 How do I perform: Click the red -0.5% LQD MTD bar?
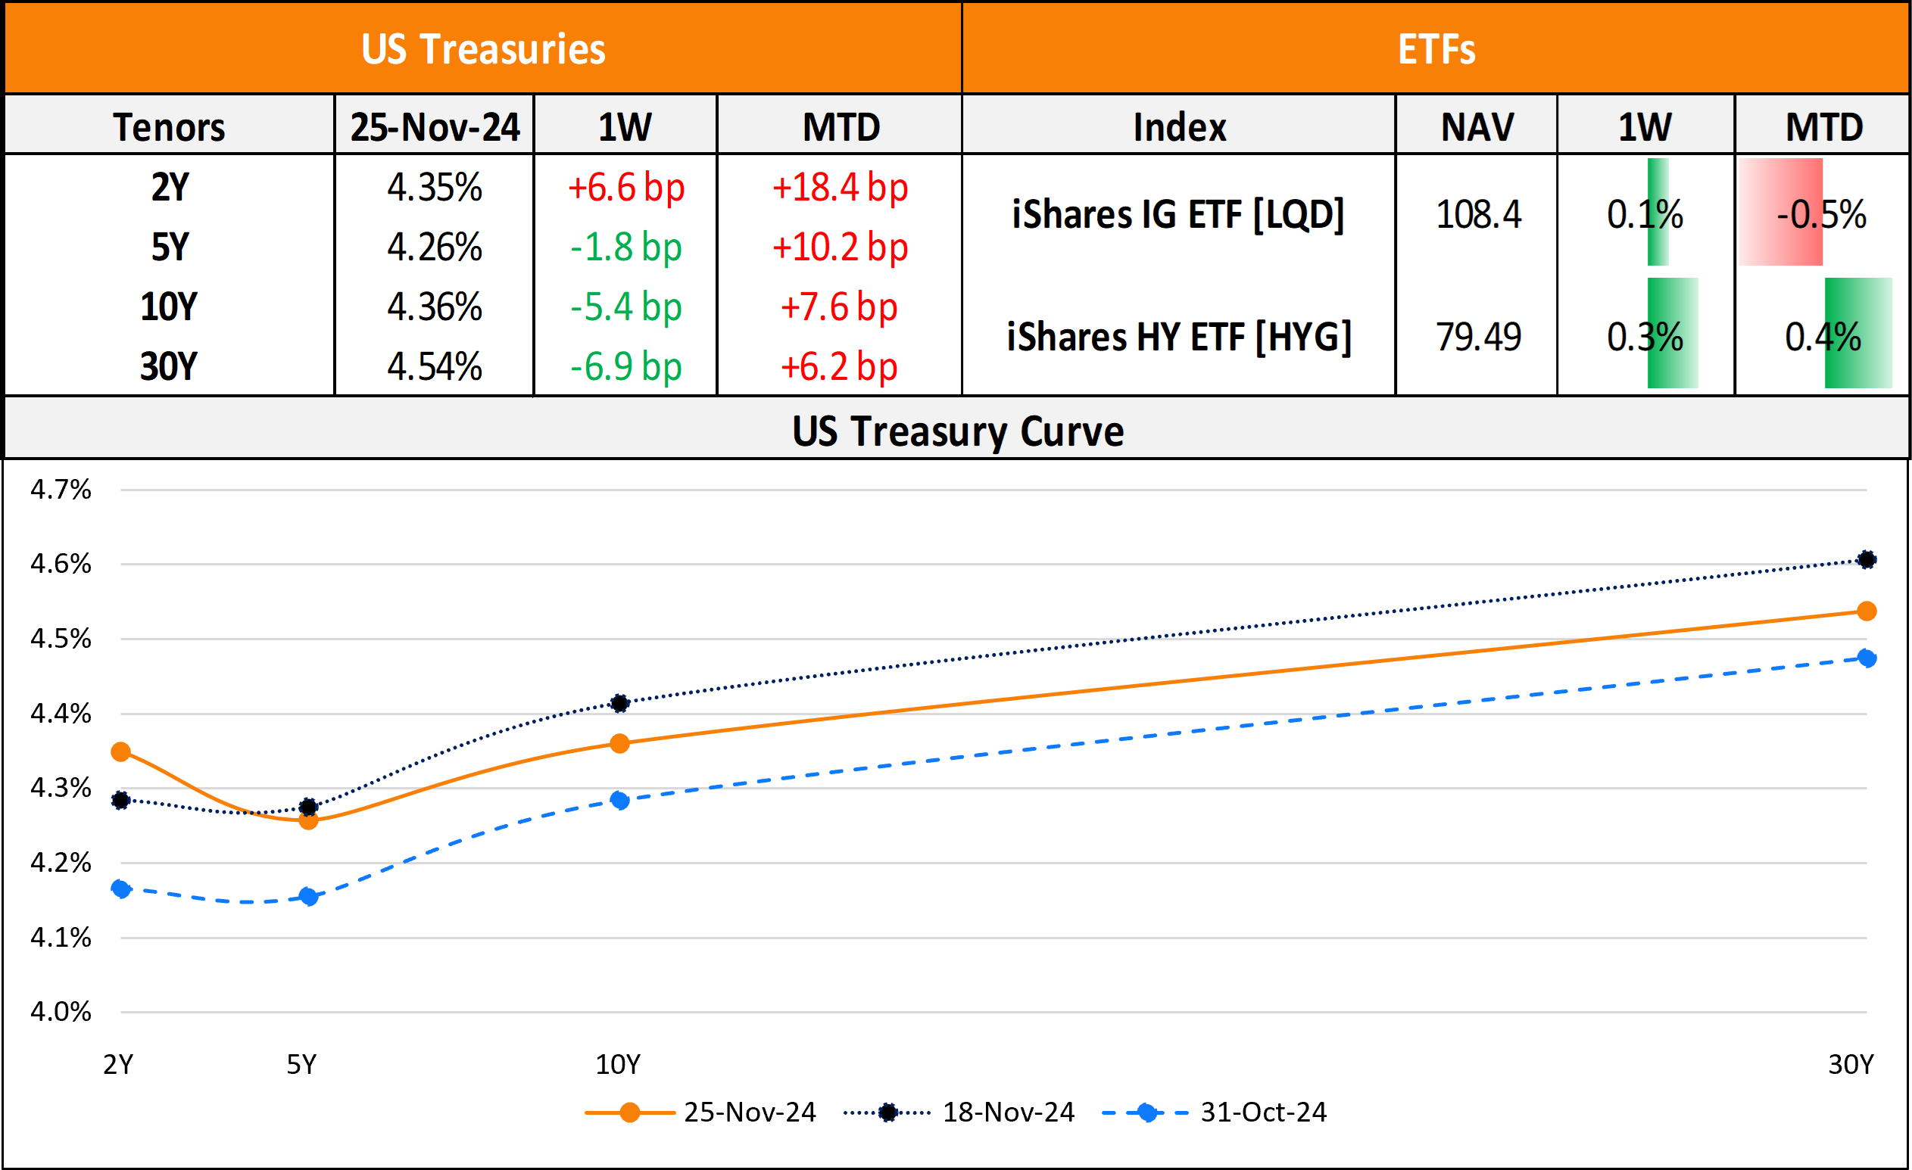point(1780,213)
